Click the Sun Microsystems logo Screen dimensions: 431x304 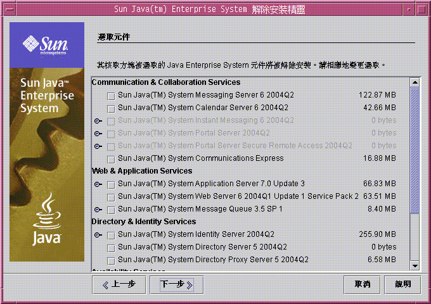[46, 45]
